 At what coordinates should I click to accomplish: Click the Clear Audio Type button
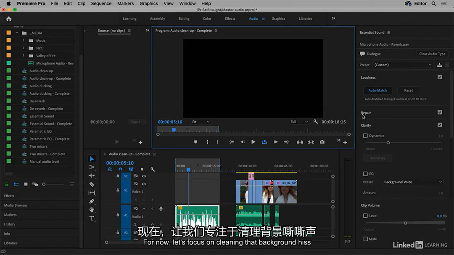click(x=432, y=54)
